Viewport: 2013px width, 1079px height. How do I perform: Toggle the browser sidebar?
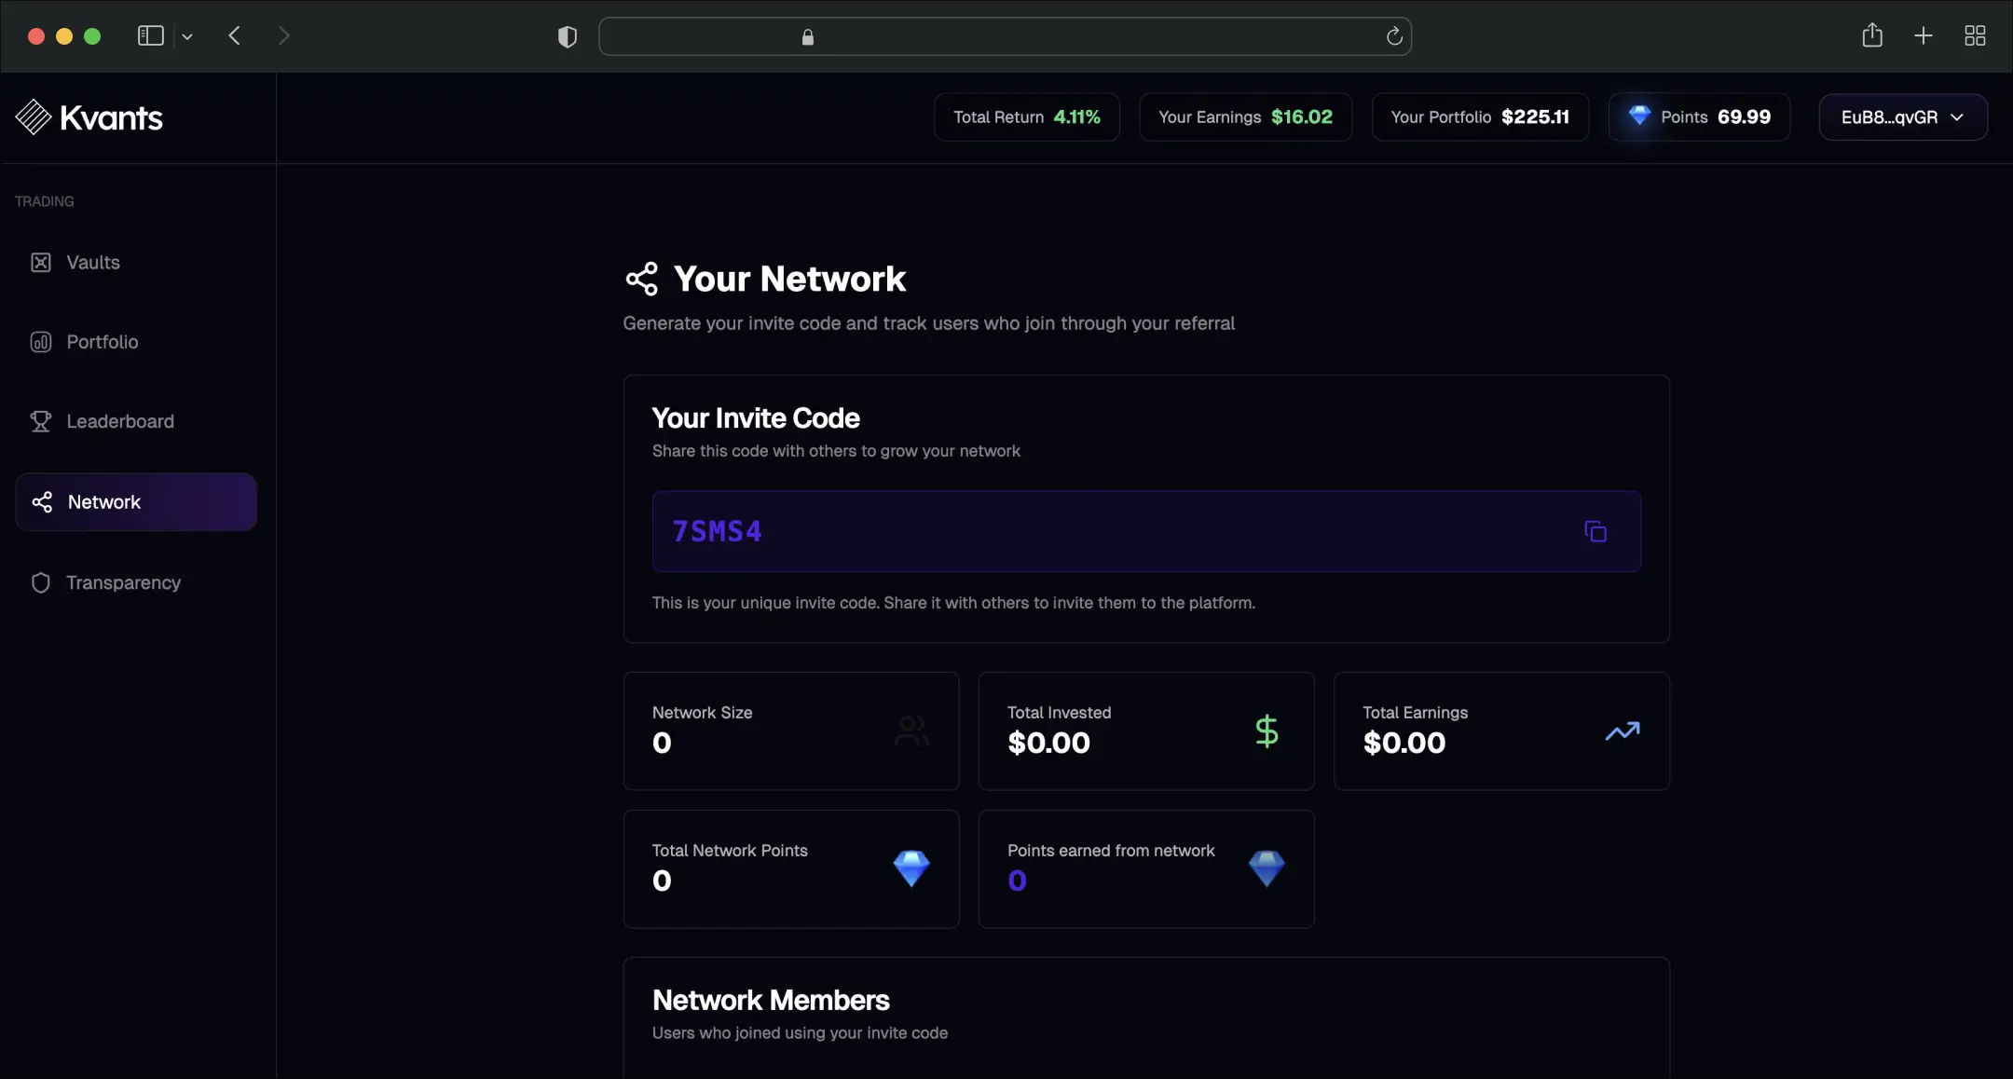151,36
